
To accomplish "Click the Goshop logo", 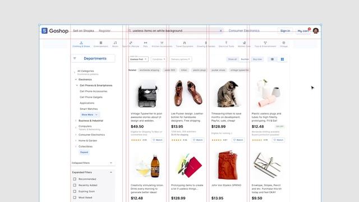I will tap(55, 31).
